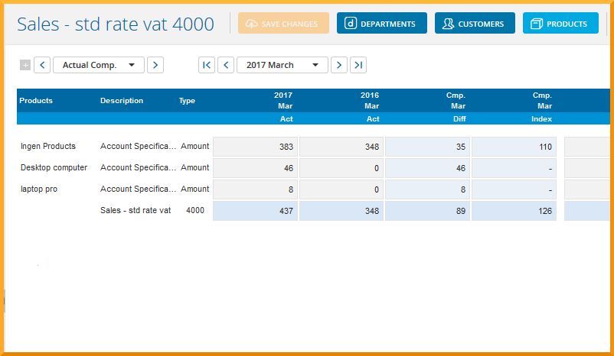Image resolution: width=614 pixels, height=356 pixels.
Task: Select the Products view button
Action: [x=560, y=24]
